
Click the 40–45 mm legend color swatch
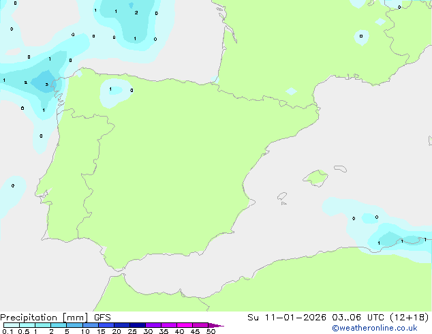click(185, 325)
